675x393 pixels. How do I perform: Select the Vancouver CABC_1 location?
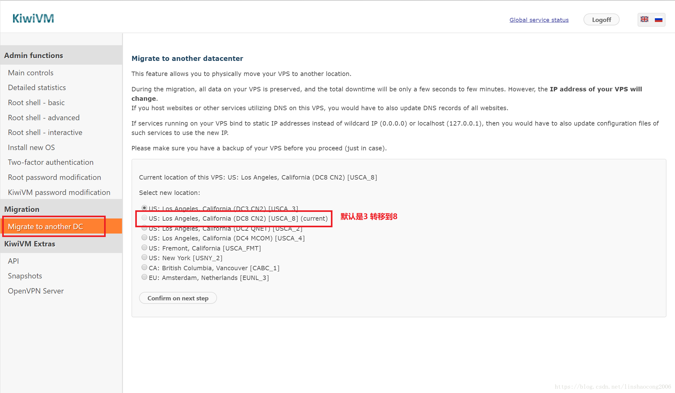click(x=144, y=267)
